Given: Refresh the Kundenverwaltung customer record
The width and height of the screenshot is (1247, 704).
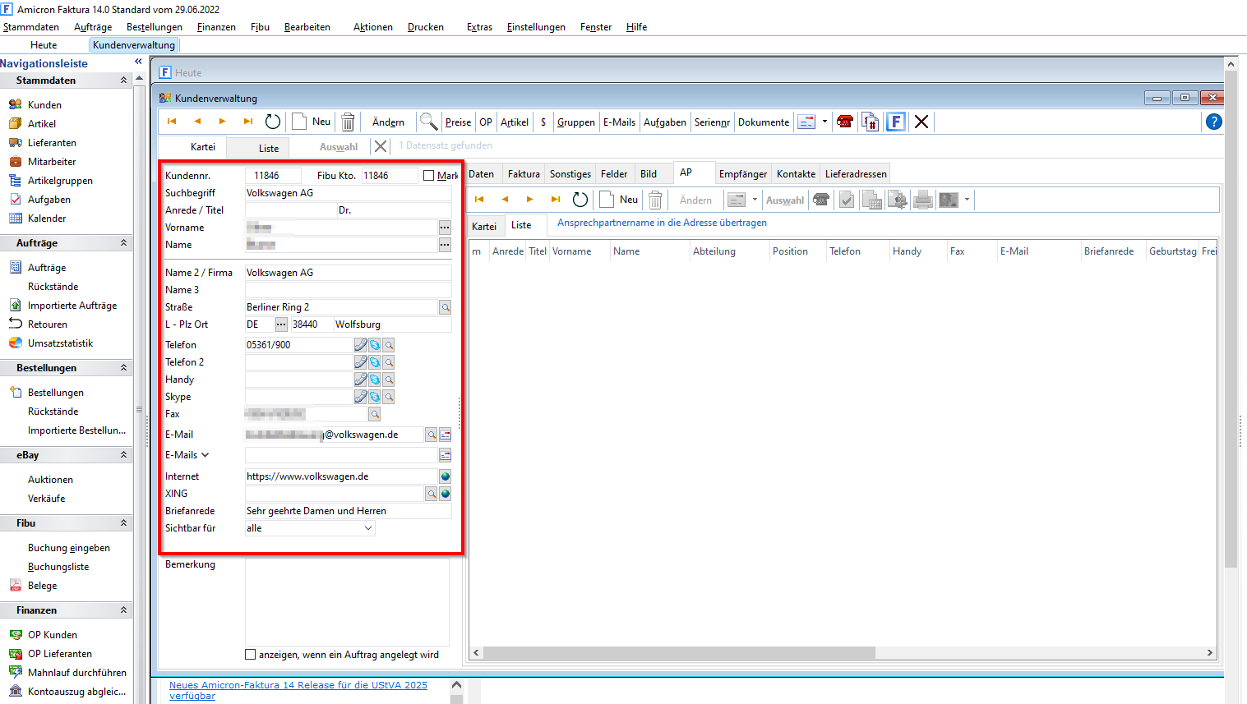Looking at the screenshot, I should point(273,122).
